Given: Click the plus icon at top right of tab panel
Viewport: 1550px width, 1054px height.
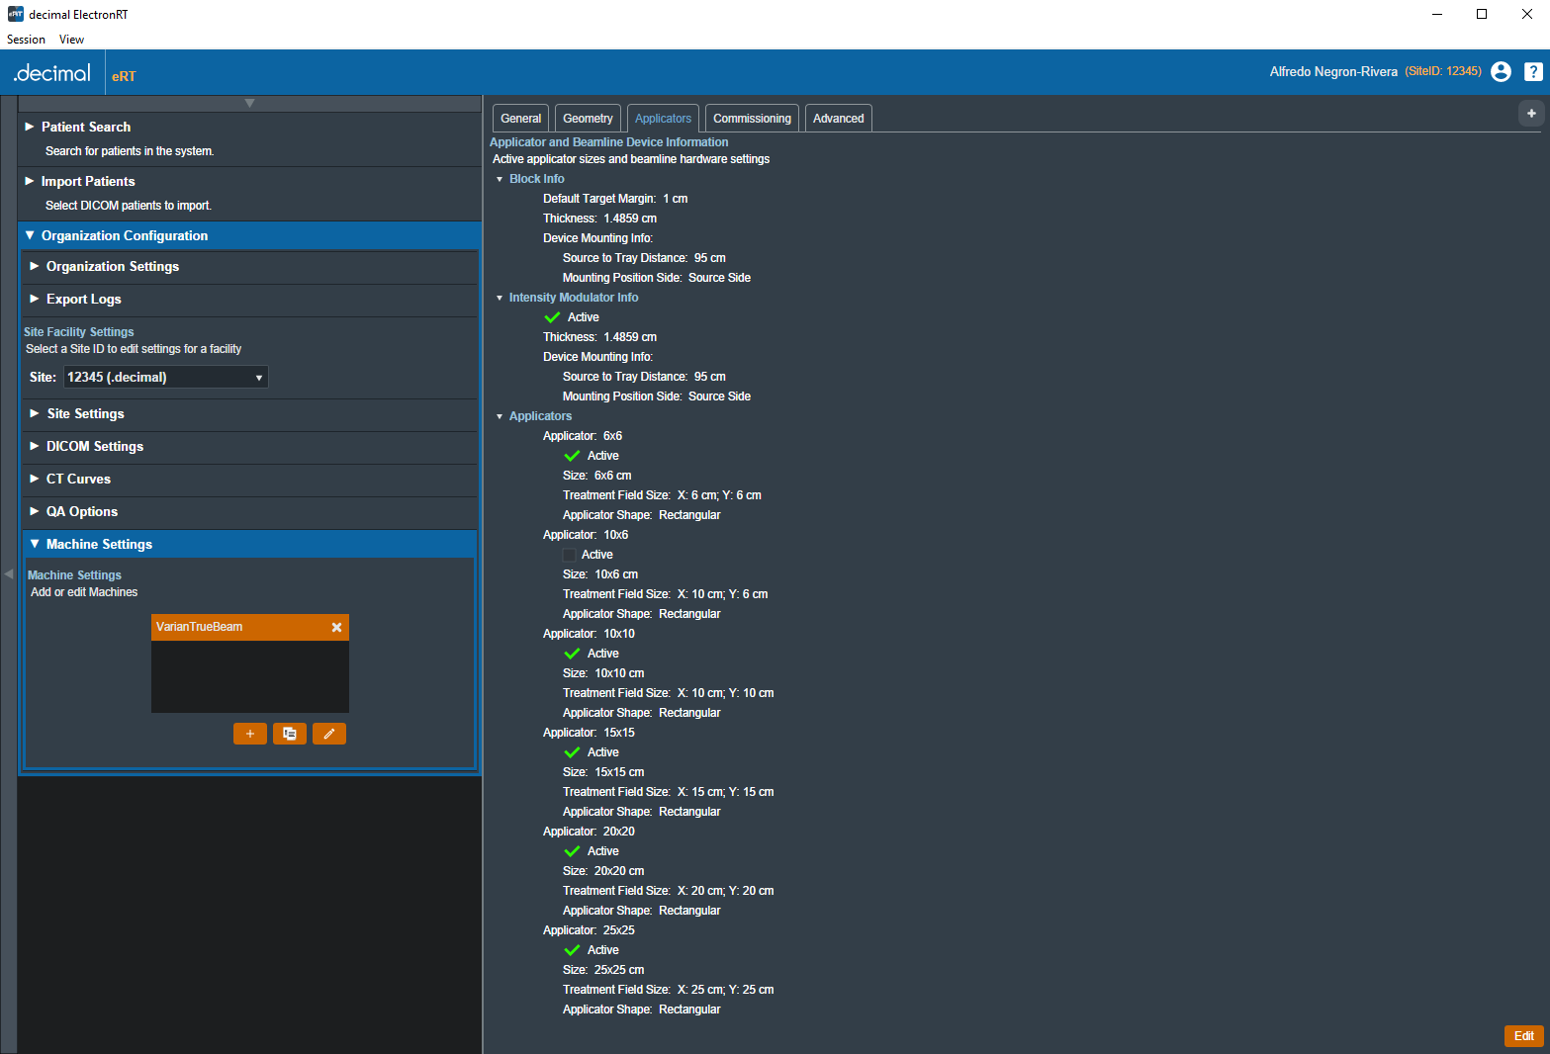Looking at the screenshot, I should [1531, 114].
